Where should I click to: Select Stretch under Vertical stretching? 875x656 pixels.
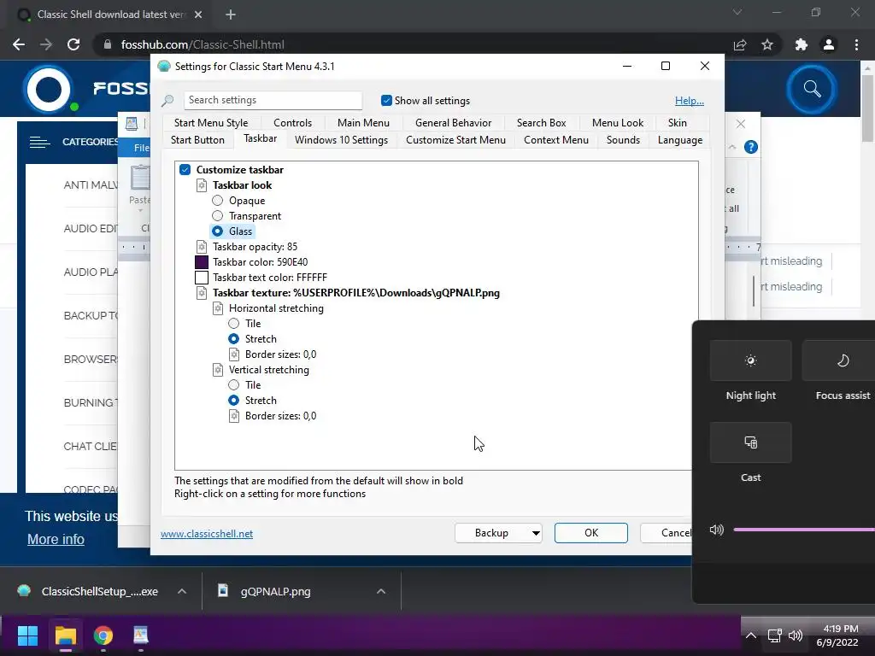tap(233, 400)
